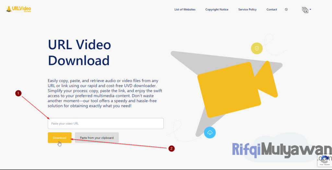This screenshot has height=170, width=332.
Task: Click the description paragraph starting 'Easily copy, paste'
Action: [105, 93]
